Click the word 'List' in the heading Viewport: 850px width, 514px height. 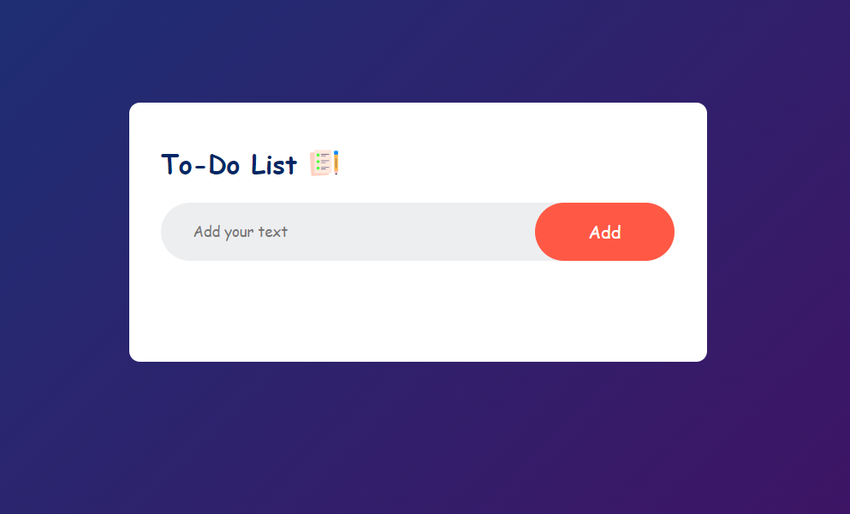[274, 164]
